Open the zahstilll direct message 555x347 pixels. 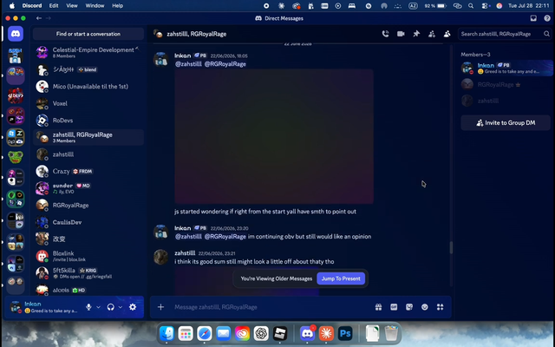point(88,154)
